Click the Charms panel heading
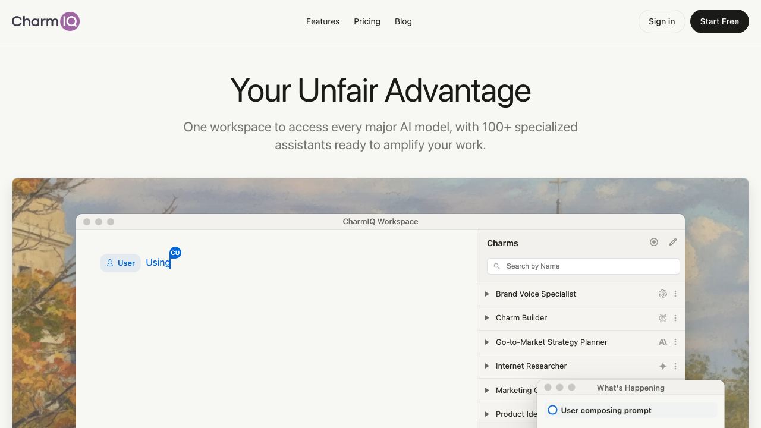 tap(502, 243)
